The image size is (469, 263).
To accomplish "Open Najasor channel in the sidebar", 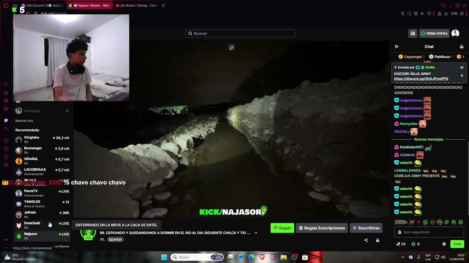I will pyautogui.click(x=43, y=236).
